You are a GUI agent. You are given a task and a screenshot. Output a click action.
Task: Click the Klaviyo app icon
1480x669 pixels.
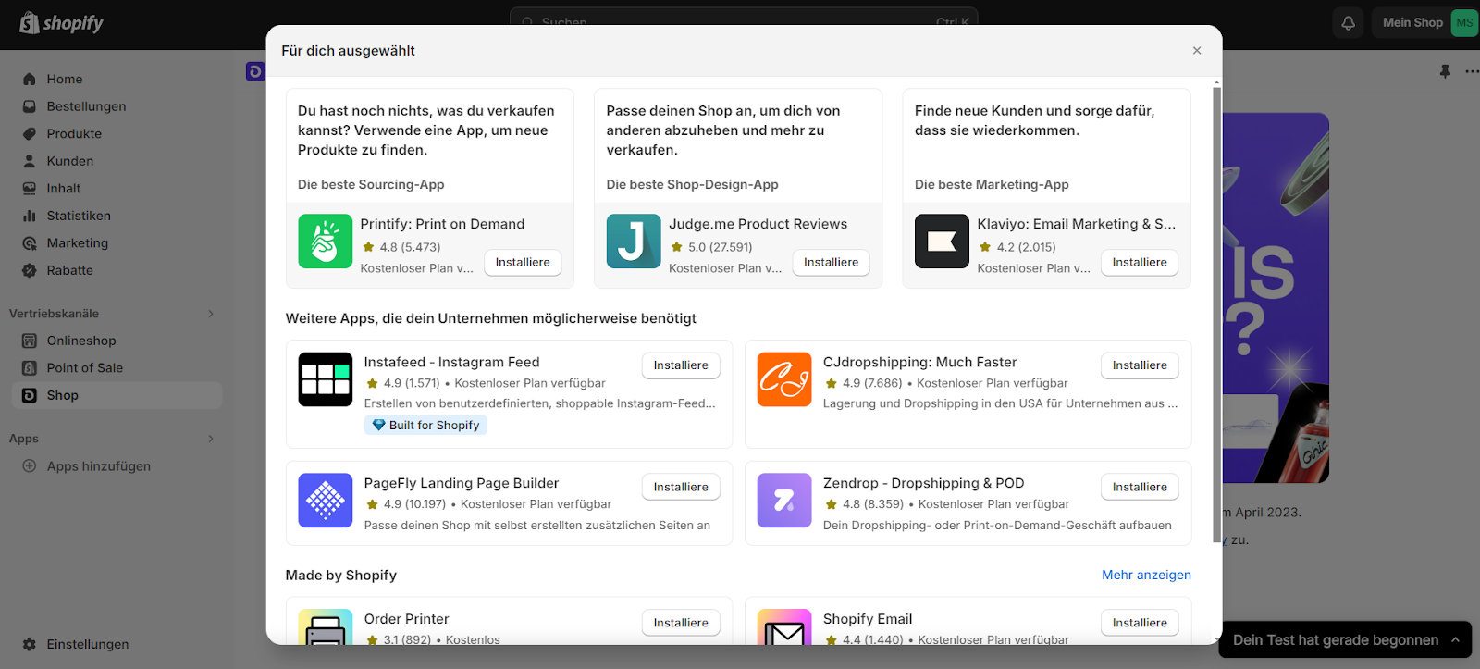pyautogui.click(x=942, y=242)
